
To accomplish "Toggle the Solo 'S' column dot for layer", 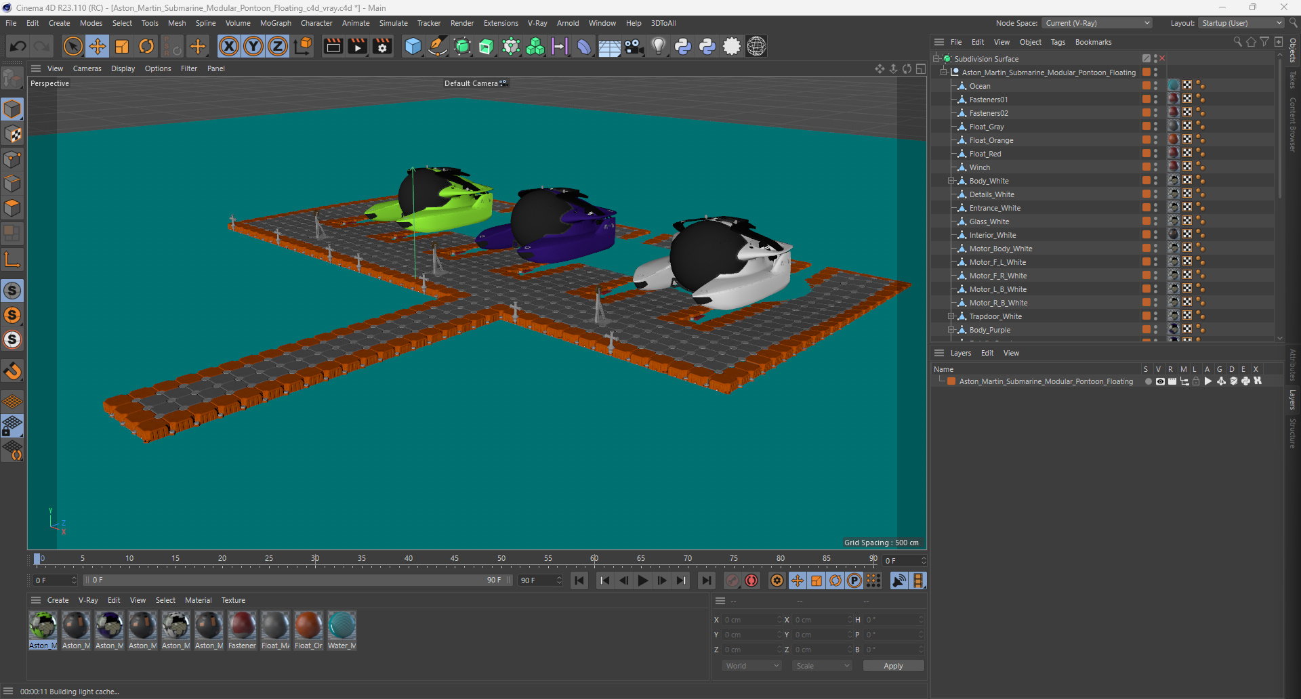I will [1148, 381].
